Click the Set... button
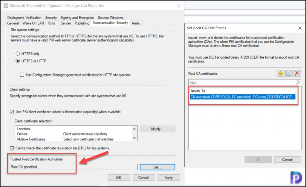This screenshot has height=187, width=306. 157,167
